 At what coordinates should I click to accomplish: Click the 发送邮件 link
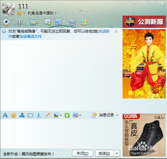tap(104, 31)
